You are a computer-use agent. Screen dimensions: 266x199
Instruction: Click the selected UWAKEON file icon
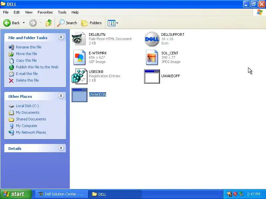pos(79,95)
